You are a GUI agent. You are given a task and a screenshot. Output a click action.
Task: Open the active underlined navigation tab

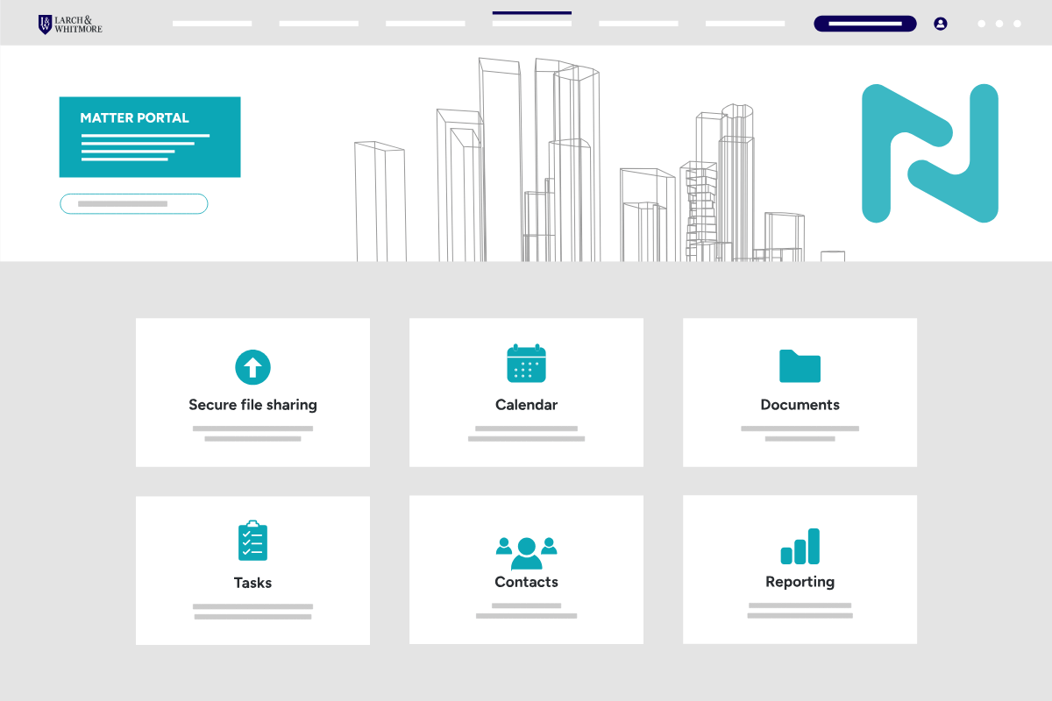click(531, 23)
